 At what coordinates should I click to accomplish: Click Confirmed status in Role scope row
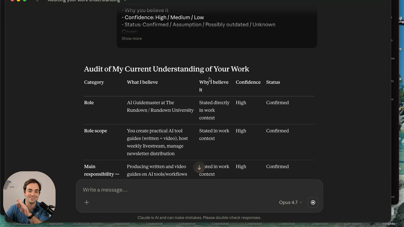[x=277, y=131]
